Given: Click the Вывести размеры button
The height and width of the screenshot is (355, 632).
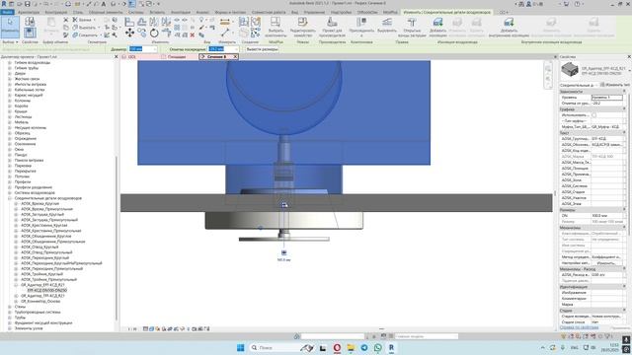Looking at the screenshot, I should [x=262, y=49].
